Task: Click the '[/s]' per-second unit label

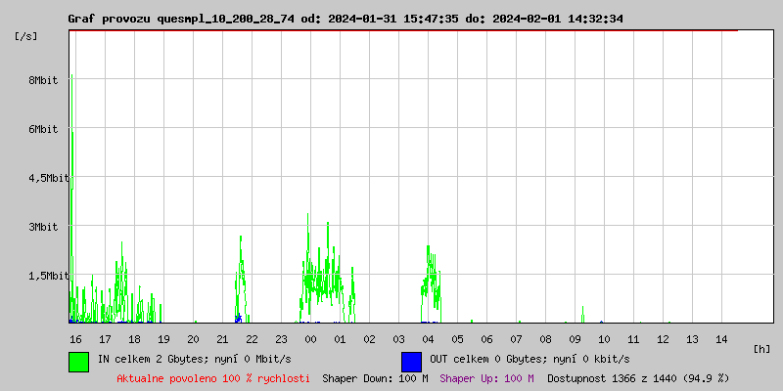Action: pyautogui.click(x=26, y=36)
